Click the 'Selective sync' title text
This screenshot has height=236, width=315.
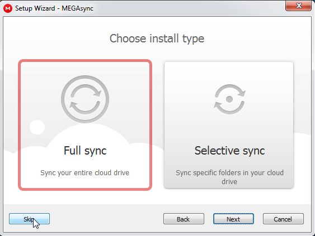(x=229, y=151)
